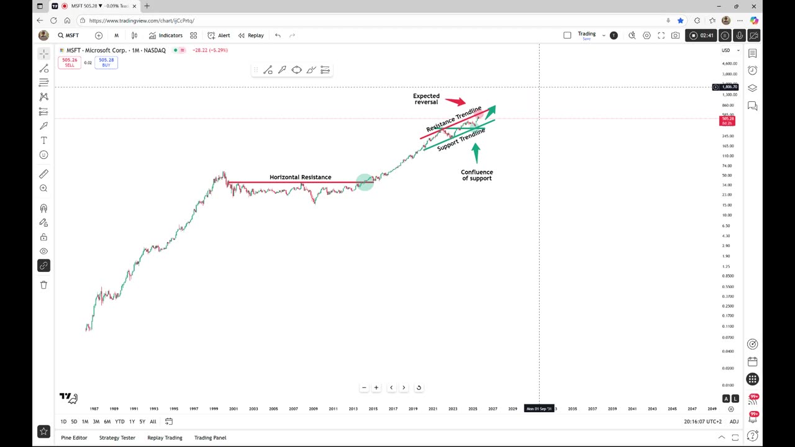Click the SELL 505.26 button

70,62
